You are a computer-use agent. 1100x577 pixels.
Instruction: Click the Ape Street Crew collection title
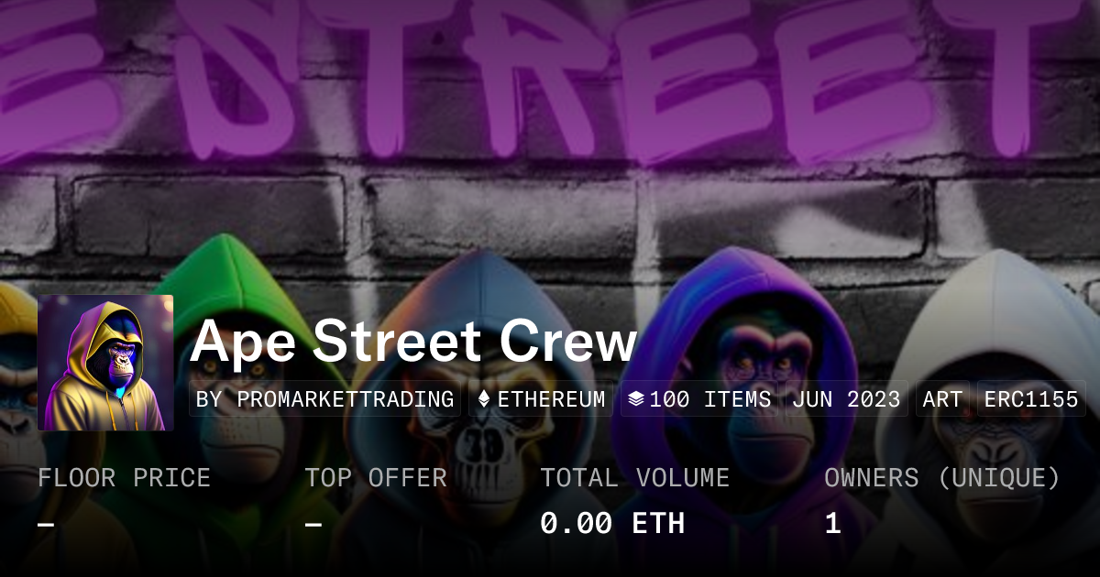click(412, 342)
